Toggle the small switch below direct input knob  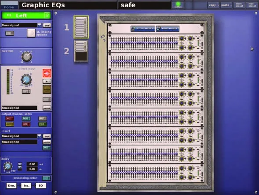(x=26, y=91)
